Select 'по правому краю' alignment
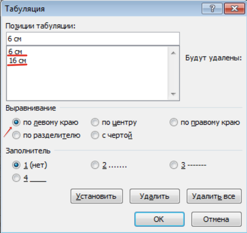This screenshot has width=247, height=233. pos(174,122)
